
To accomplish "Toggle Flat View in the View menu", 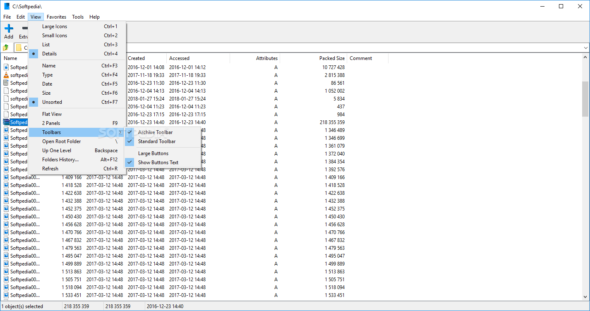I will (x=77, y=114).
